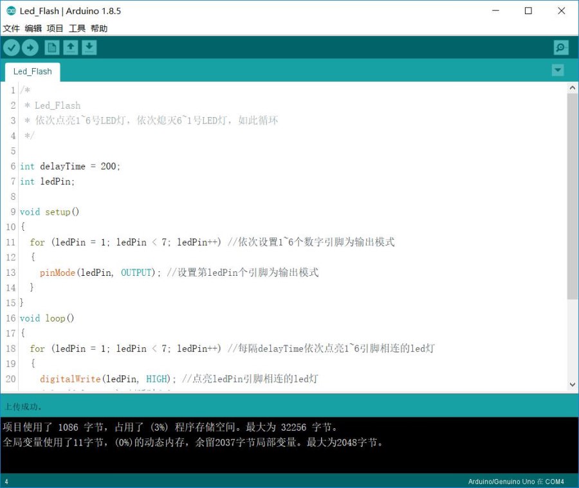Close the Arduino window

coord(561,11)
